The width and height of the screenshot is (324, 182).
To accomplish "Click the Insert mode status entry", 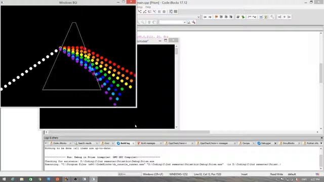I will tap(244, 174).
